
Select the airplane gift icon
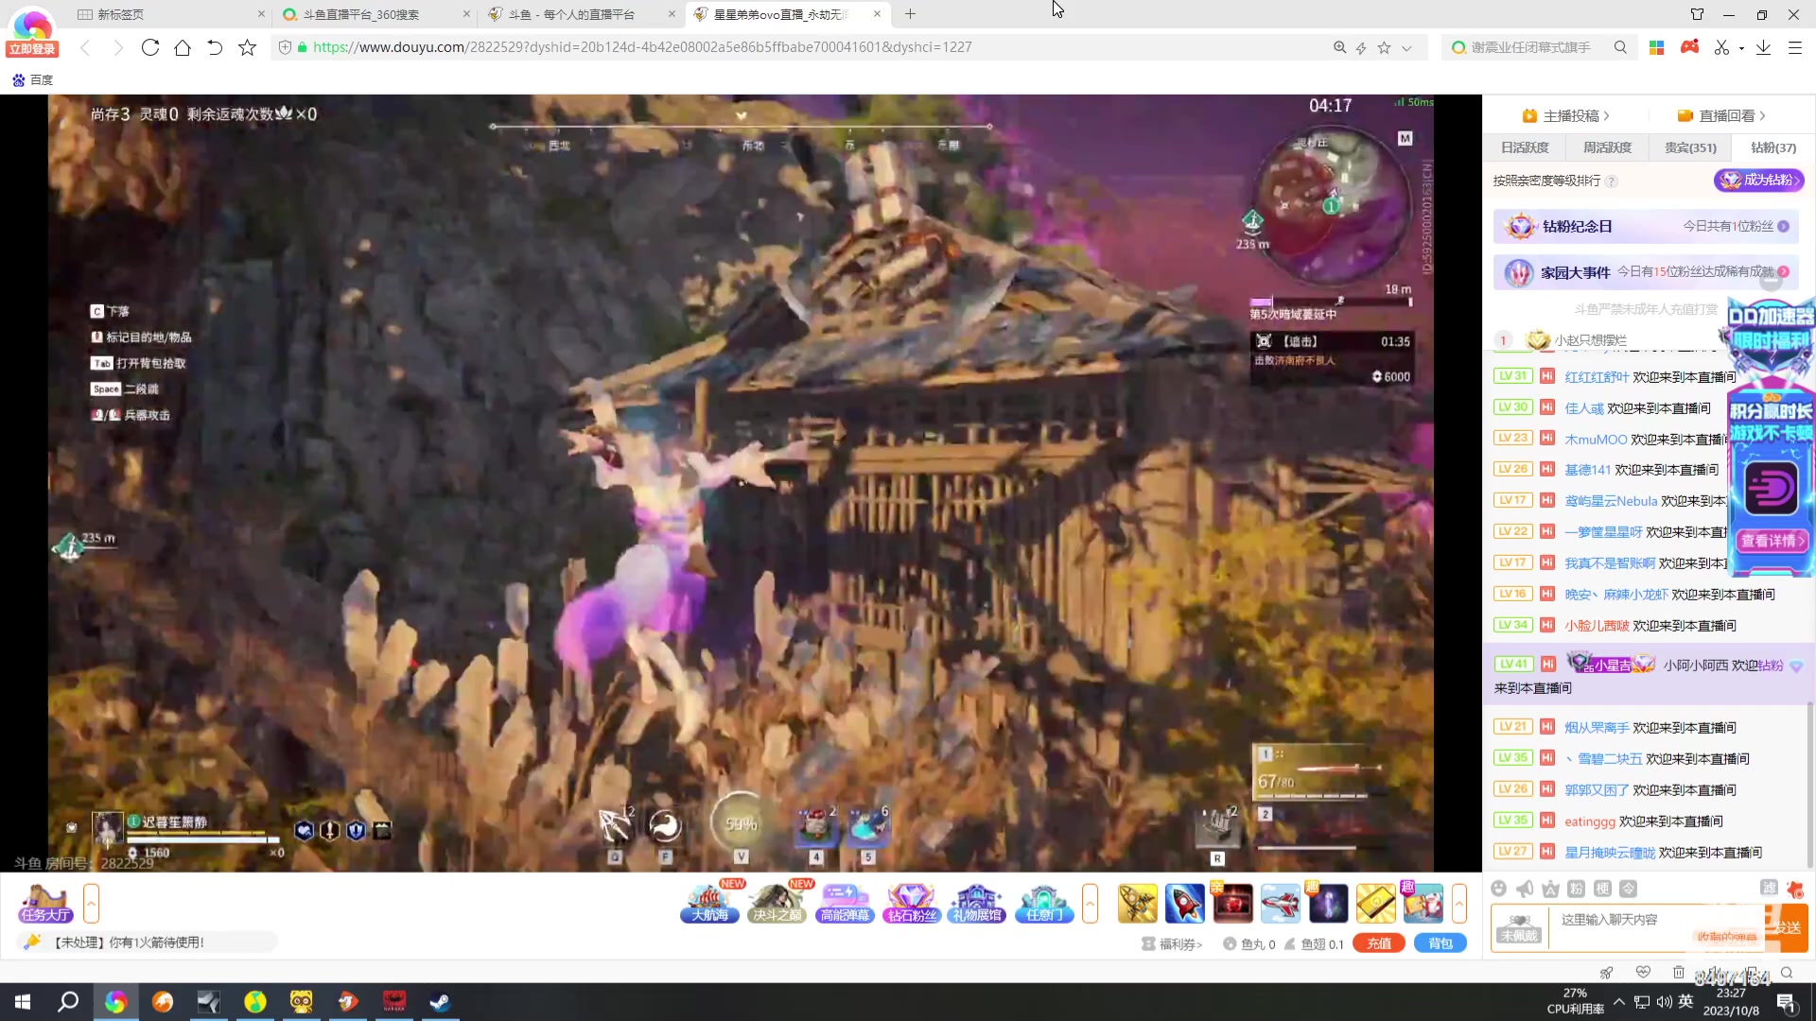(1280, 903)
